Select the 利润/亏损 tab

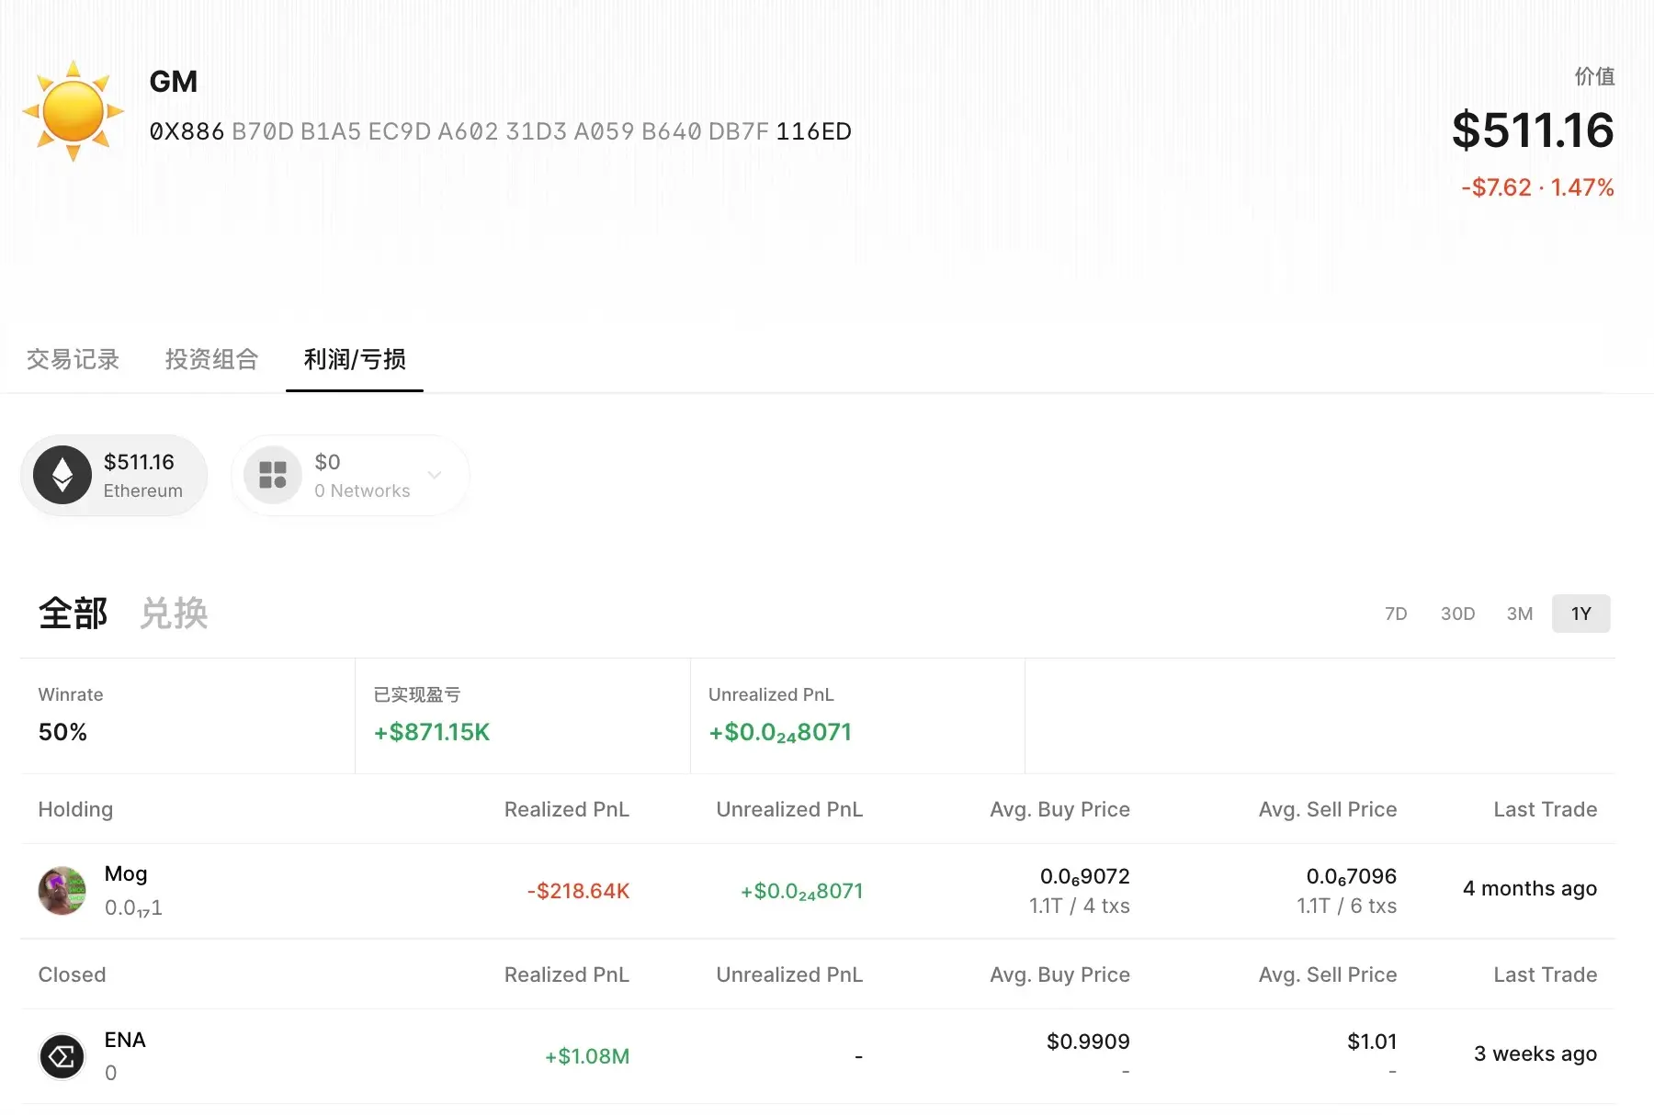(355, 359)
